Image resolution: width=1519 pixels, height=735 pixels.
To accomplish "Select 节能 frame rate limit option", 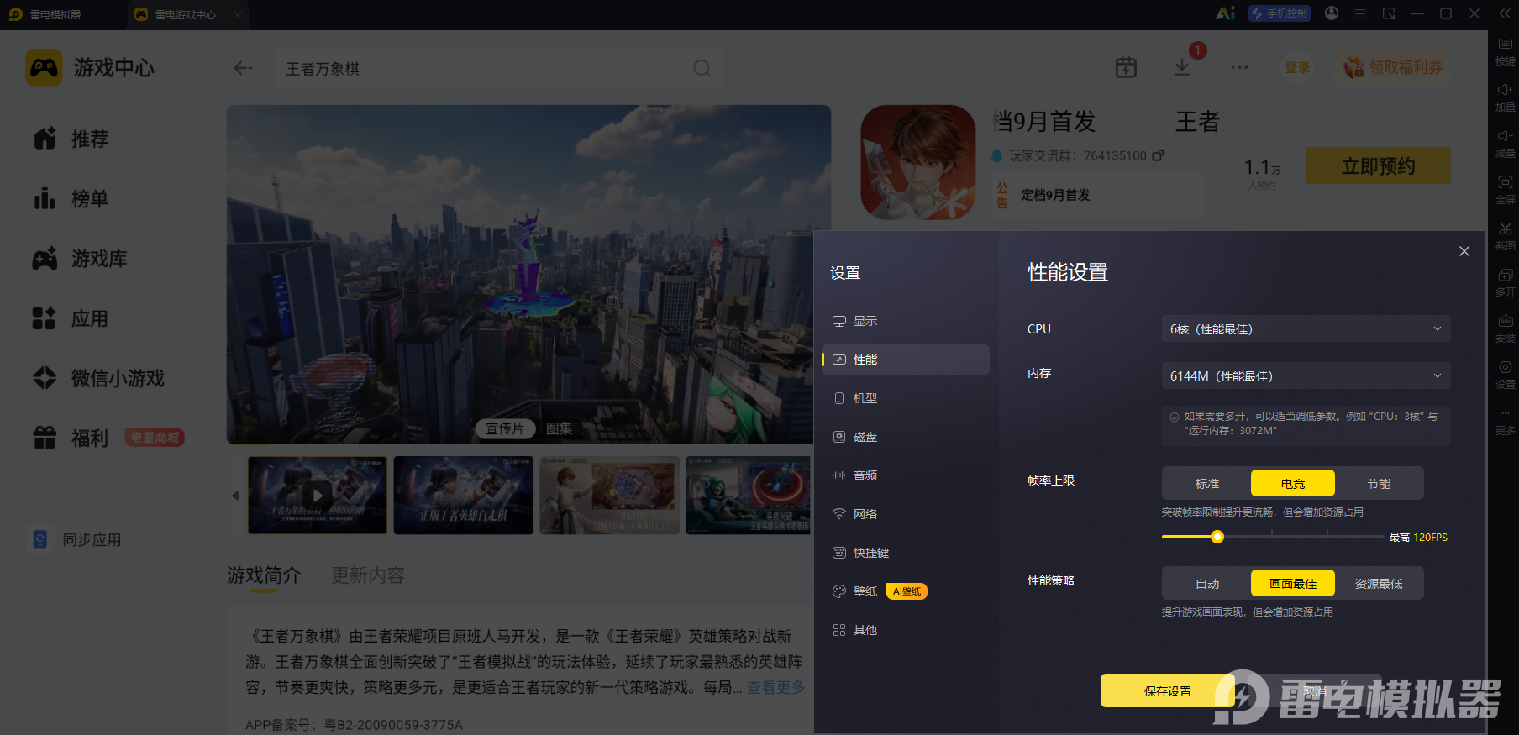I will pyautogui.click(x=1379, y=483).
